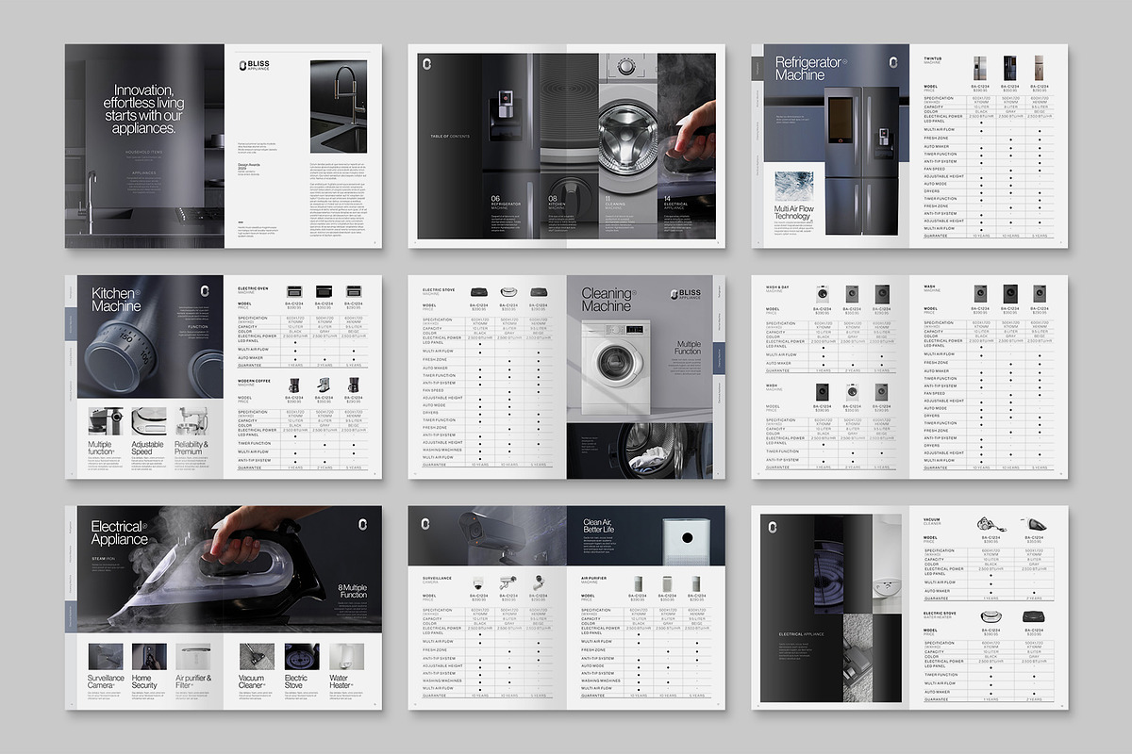This screenshot has height=754, width=1132.
Task: Click the BLISS logo on the Cleaning Machine page
Action: click(686, 294)
